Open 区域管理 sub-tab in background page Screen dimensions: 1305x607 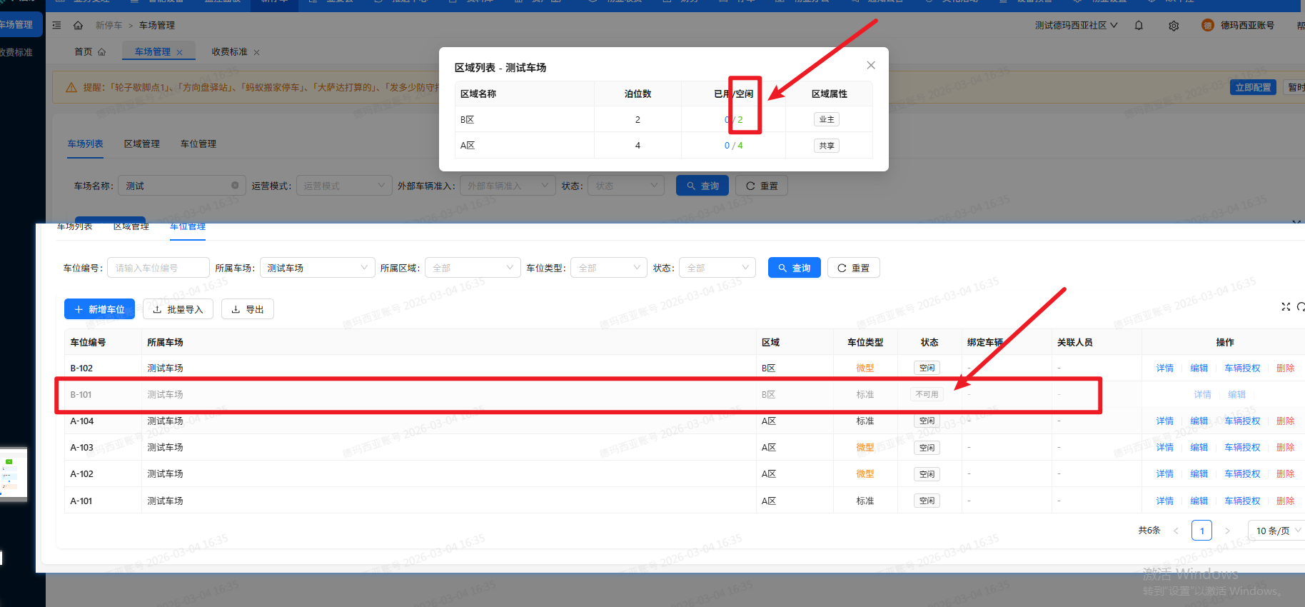click(x=142, y=144)
